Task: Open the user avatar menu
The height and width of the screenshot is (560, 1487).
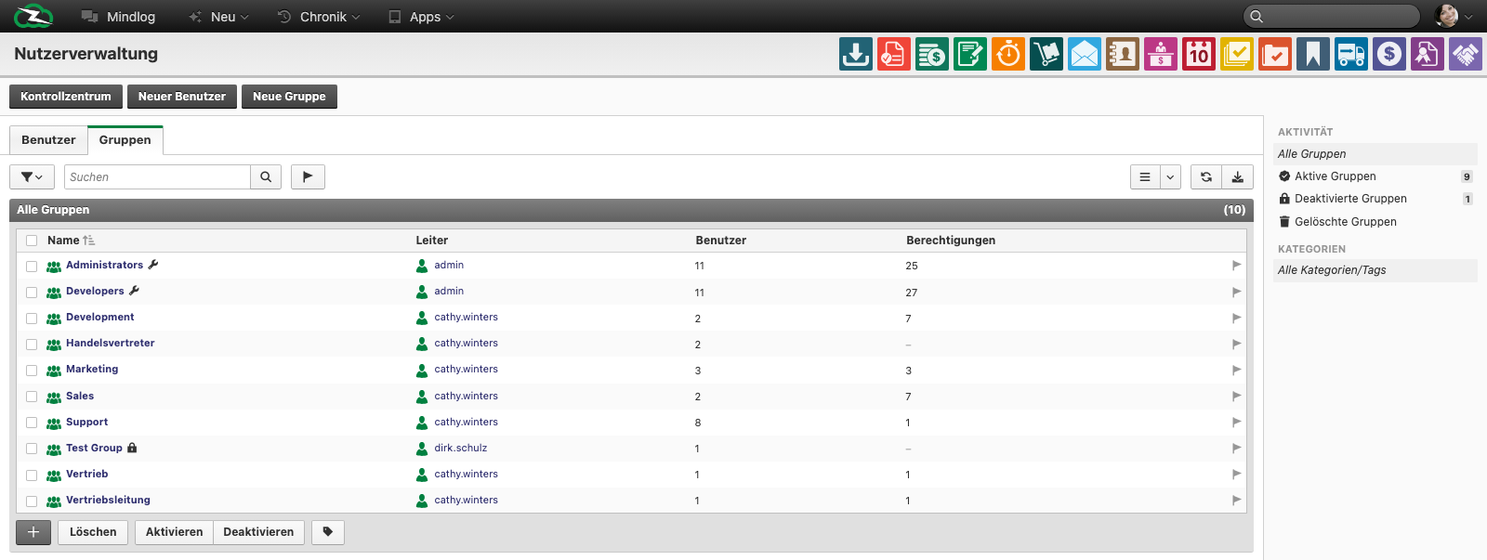Action: 1454,16
